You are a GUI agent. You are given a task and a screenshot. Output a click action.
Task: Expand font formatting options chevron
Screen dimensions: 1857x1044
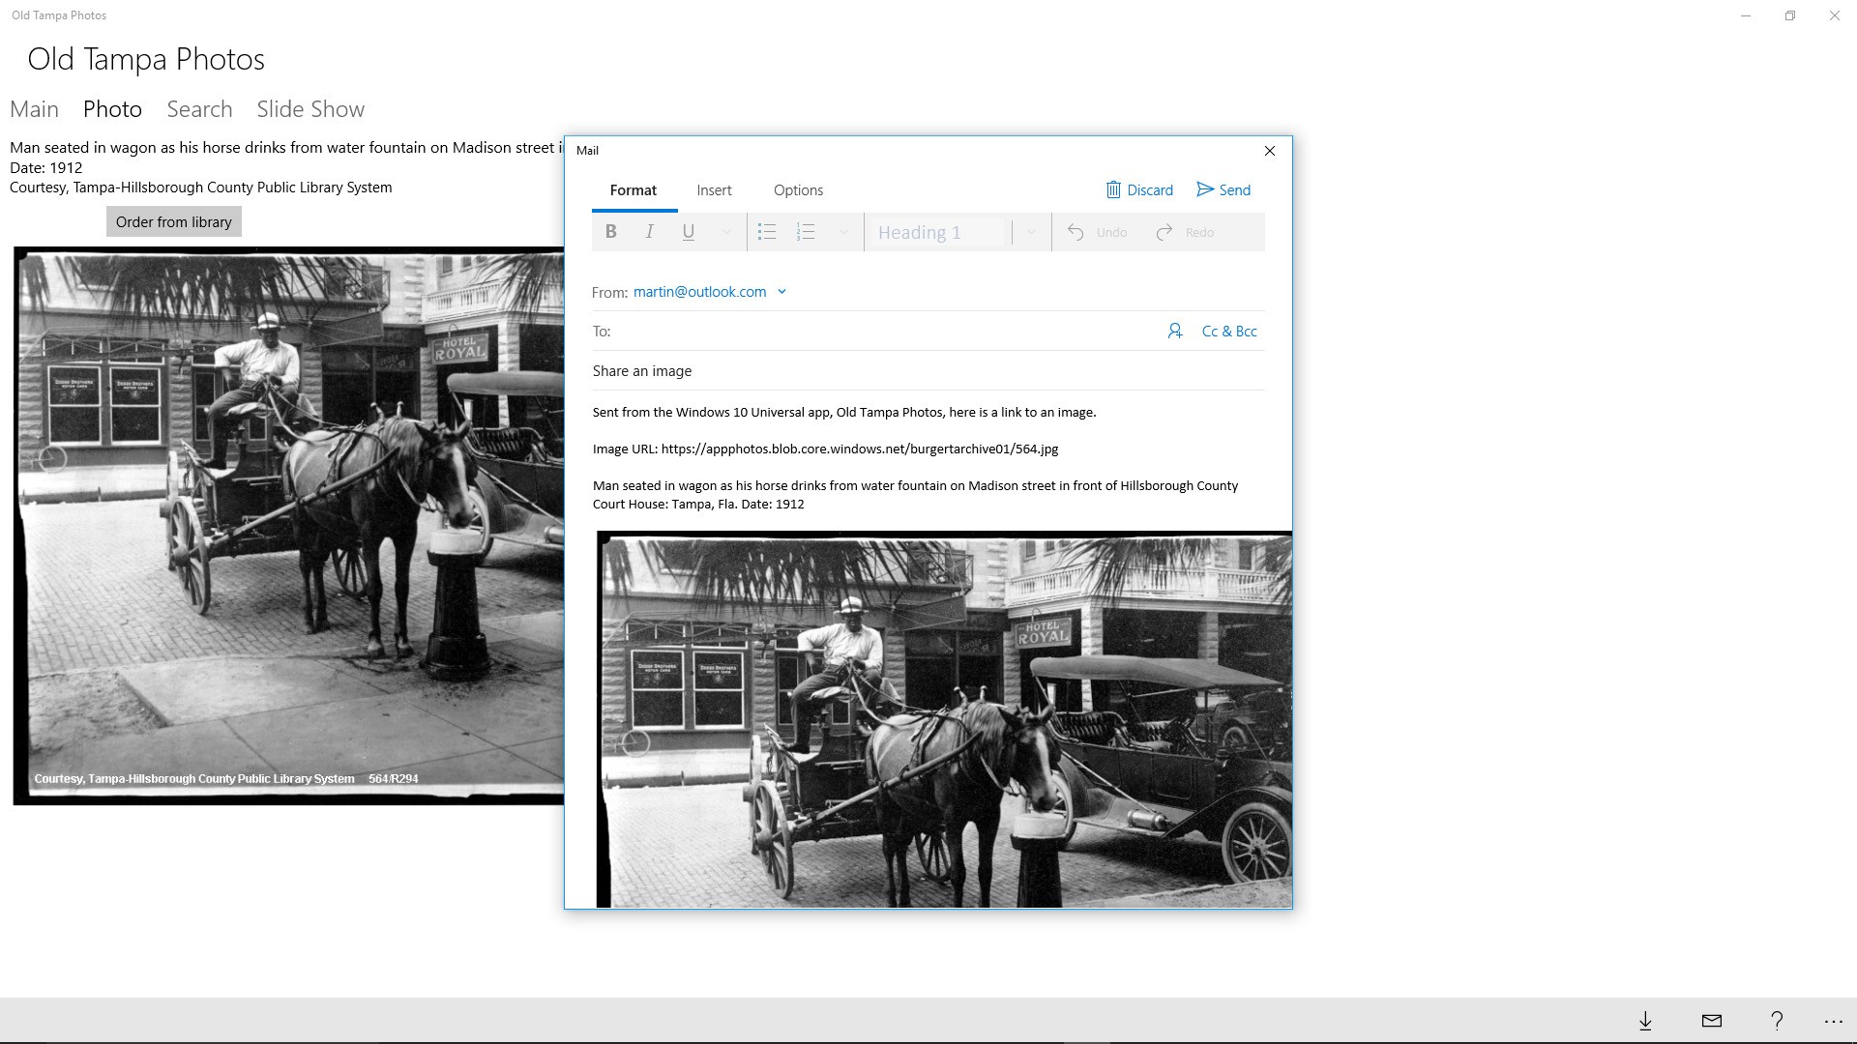(x=726, y=232)
